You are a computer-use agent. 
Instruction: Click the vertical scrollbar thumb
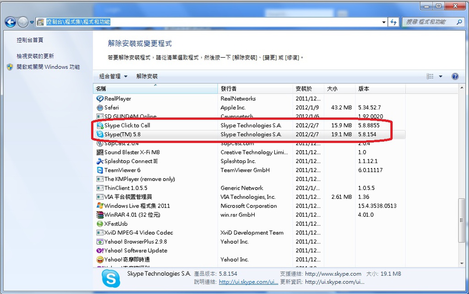(462, 220)
